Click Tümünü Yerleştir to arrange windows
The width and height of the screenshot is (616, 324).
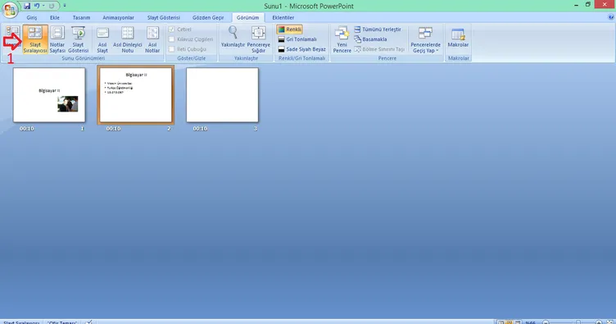coord(378,30)
